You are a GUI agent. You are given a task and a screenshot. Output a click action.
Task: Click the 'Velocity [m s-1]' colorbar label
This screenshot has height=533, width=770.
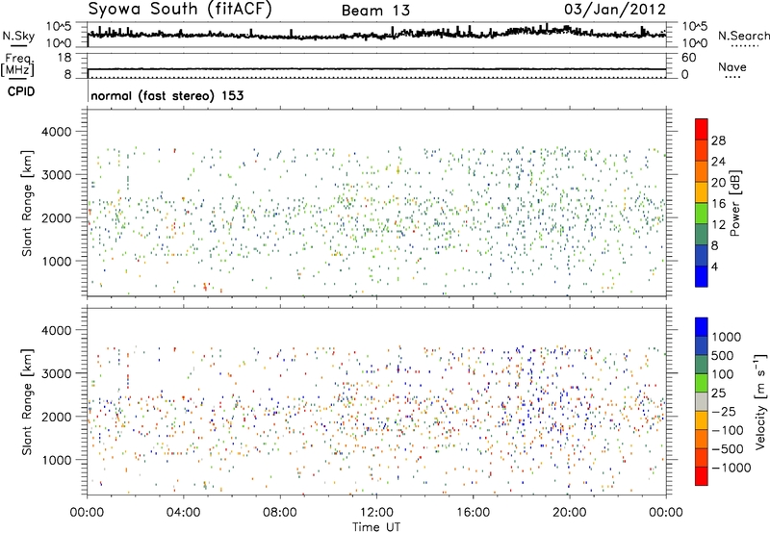point(760,401)
